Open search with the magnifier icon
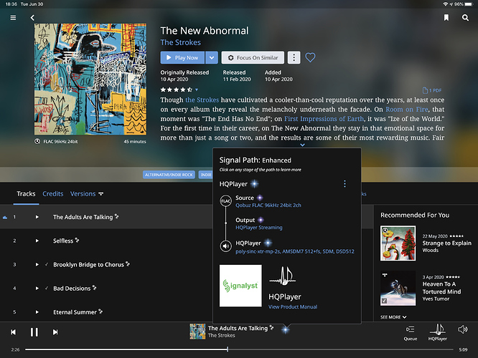The width and height of the screenshot is (478, 358). click(x=465, y=18)
